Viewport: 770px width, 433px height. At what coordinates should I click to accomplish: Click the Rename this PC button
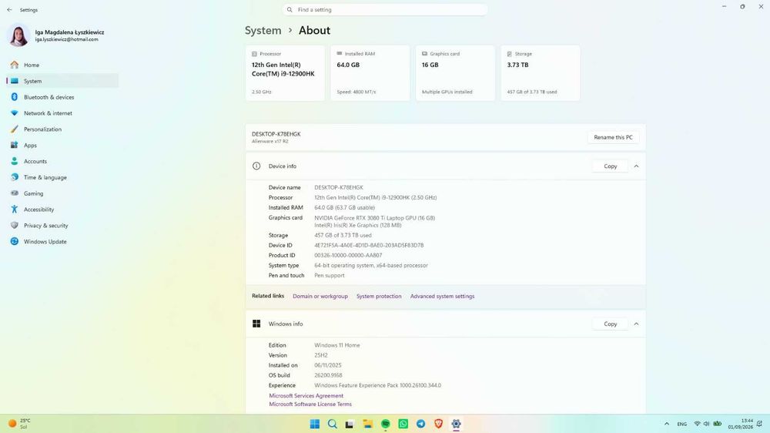[x=613, y=138]
